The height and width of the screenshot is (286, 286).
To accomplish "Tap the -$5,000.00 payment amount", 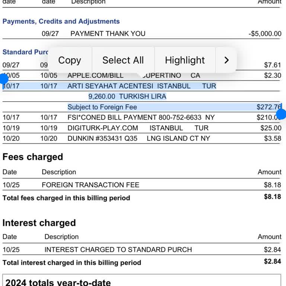I will [265, 34].
